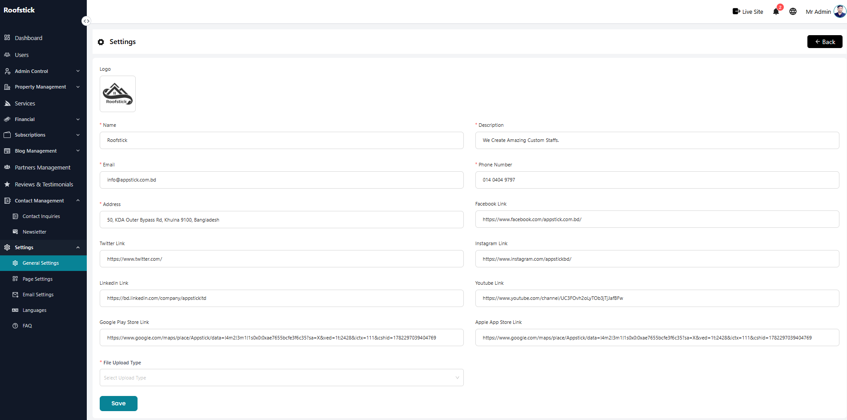Expand the Financial menu

pos(43,119)
